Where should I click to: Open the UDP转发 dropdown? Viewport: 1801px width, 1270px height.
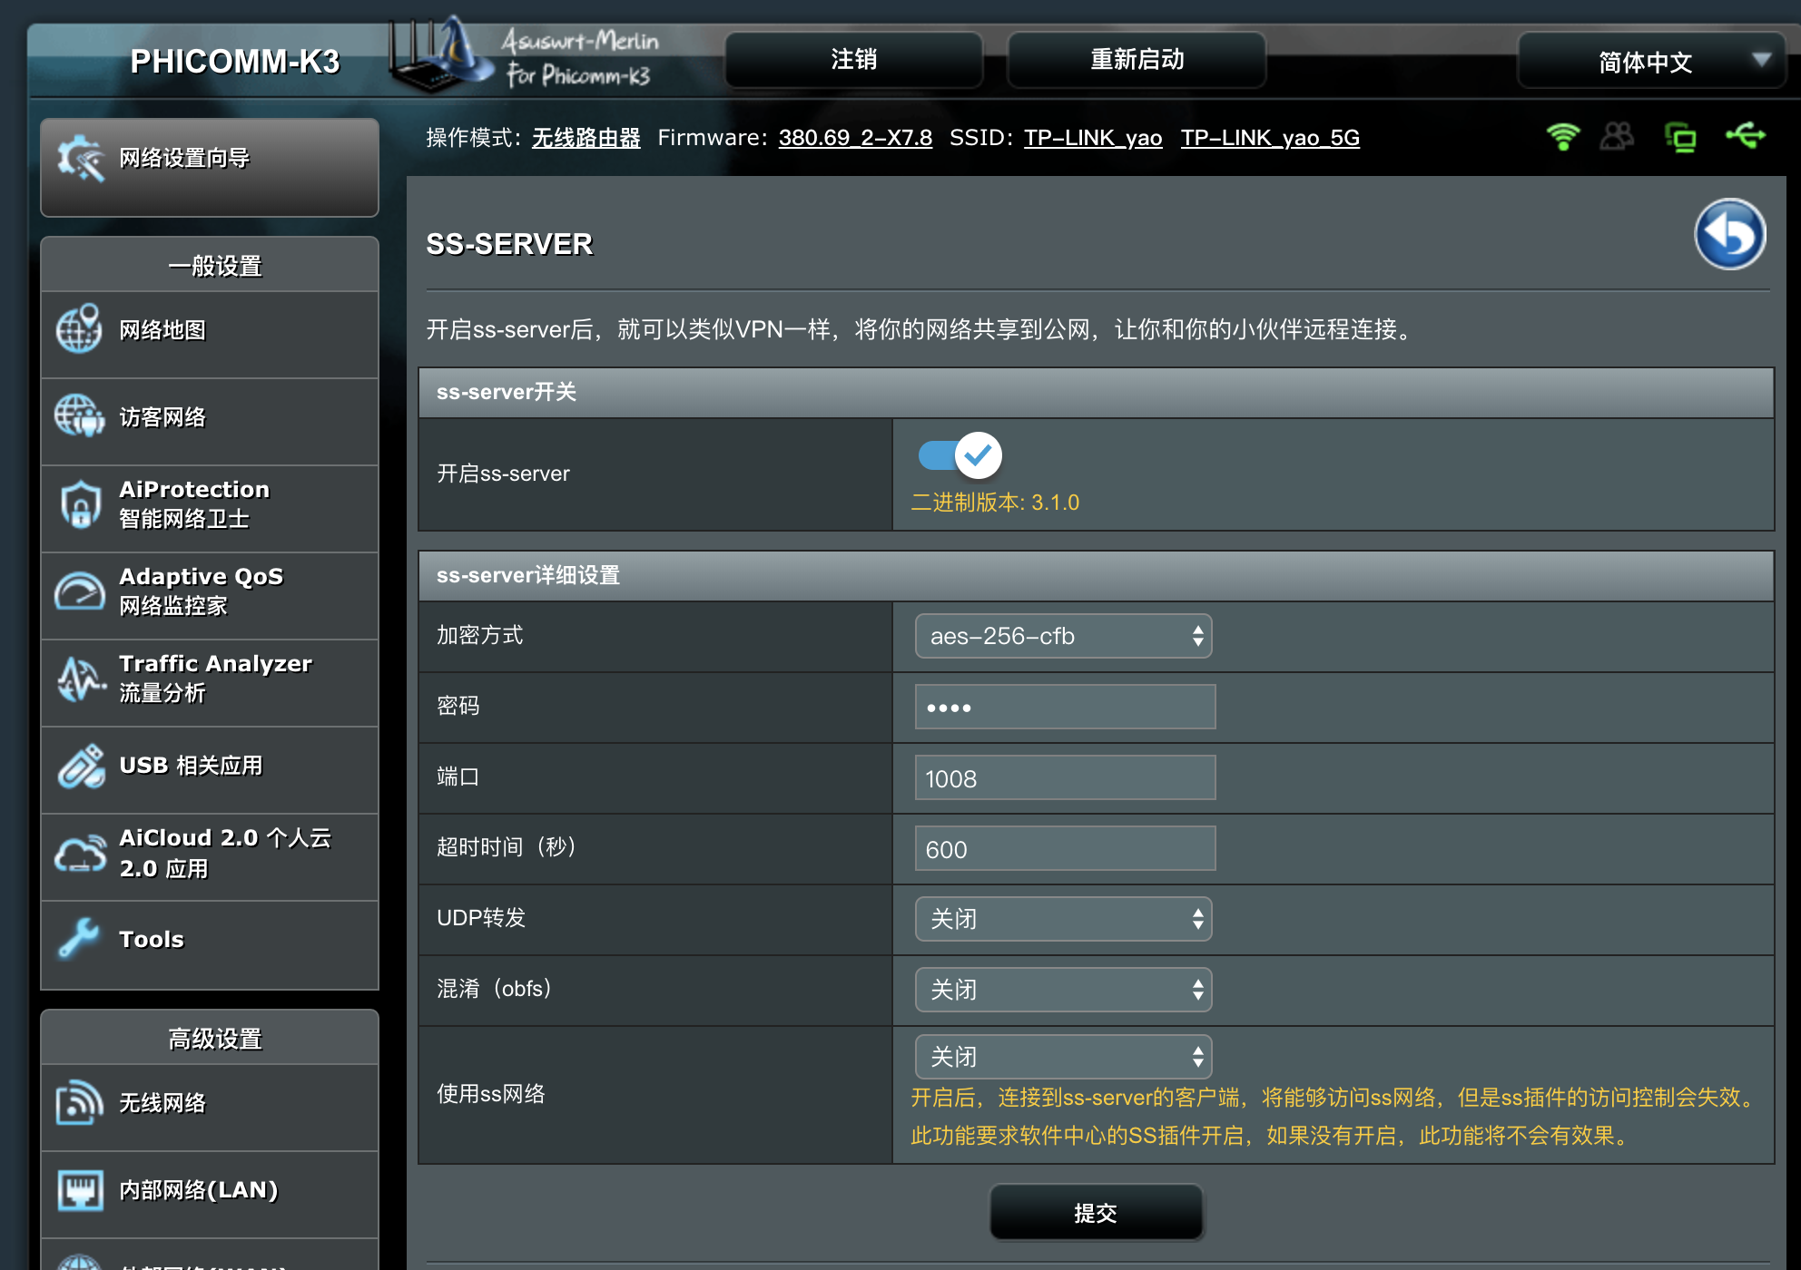click(1064, 919)
